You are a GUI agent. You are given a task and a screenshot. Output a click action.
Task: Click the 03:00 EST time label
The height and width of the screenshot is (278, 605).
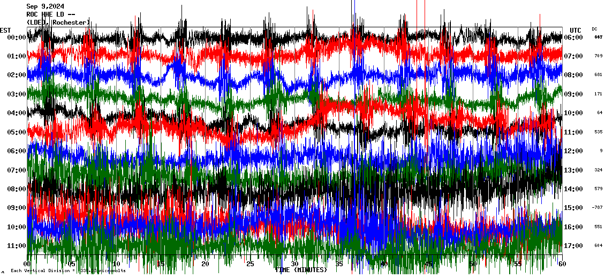[13, 94]
